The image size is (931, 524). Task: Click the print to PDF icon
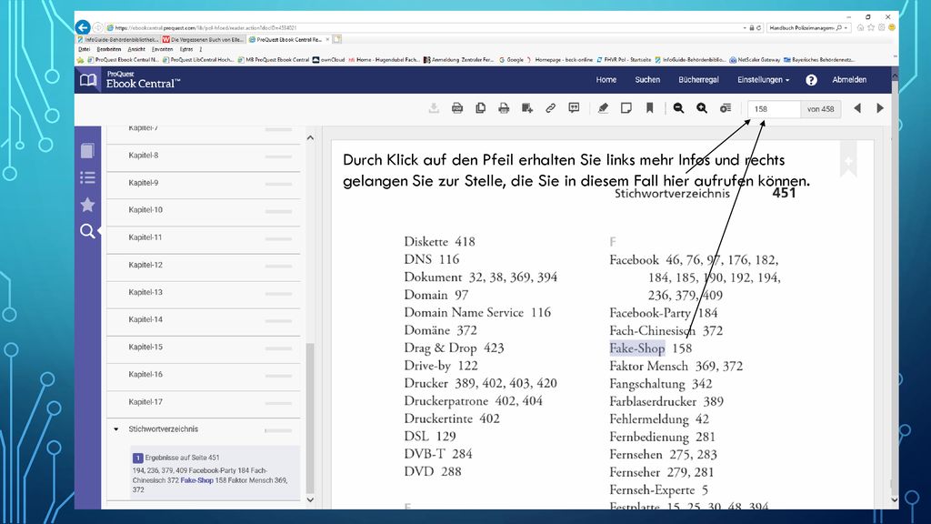coord(457,108)
